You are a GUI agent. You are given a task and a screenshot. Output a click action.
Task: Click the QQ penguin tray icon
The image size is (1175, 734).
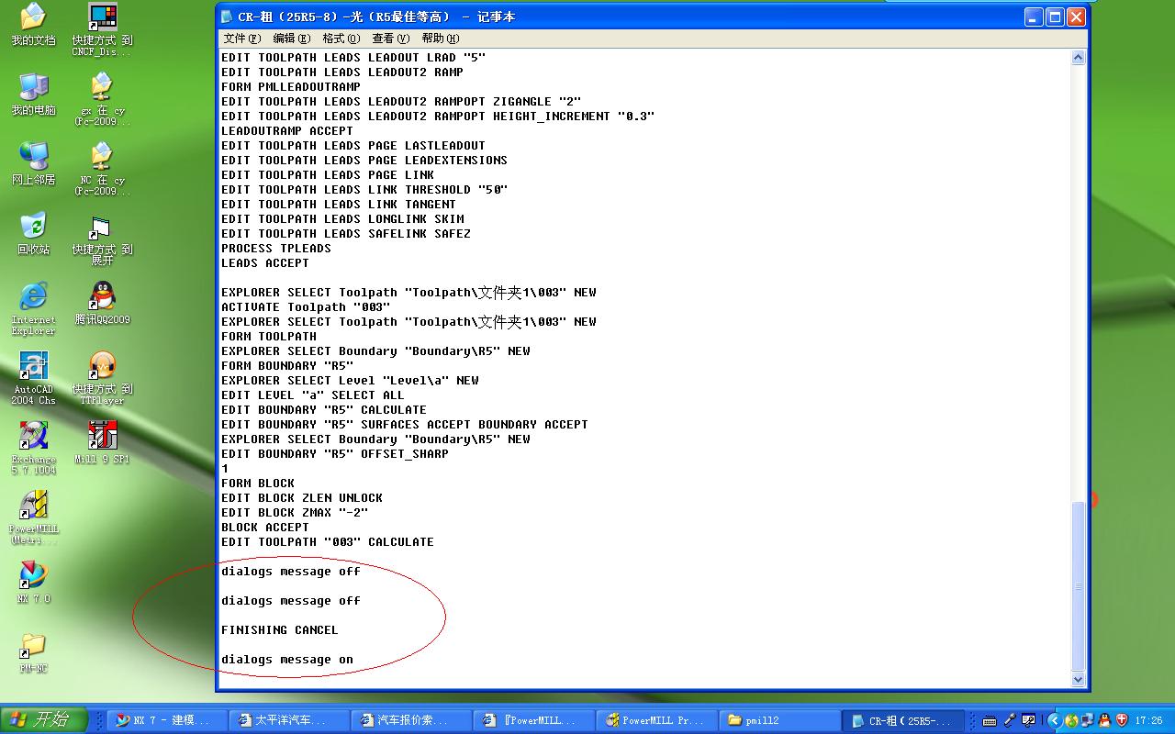point(1104,720)
